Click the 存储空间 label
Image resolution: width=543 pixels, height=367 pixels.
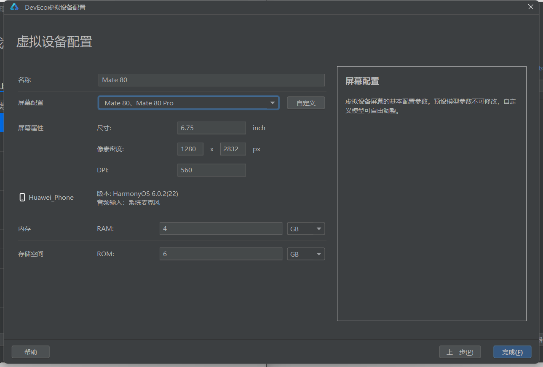tap(31, 254)
